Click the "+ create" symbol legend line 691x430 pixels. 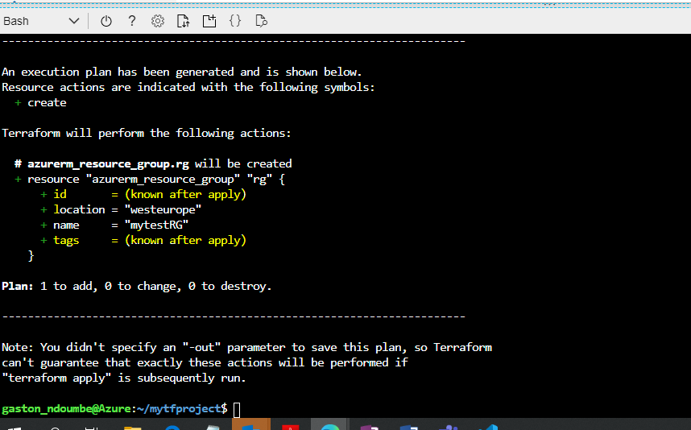[x=40, y=102]
